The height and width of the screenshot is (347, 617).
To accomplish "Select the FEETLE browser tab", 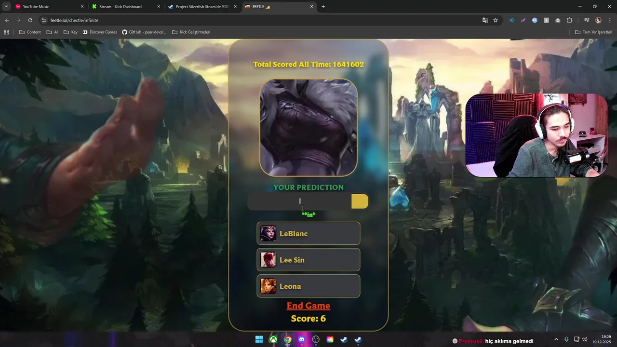I will tap(279, 7).
